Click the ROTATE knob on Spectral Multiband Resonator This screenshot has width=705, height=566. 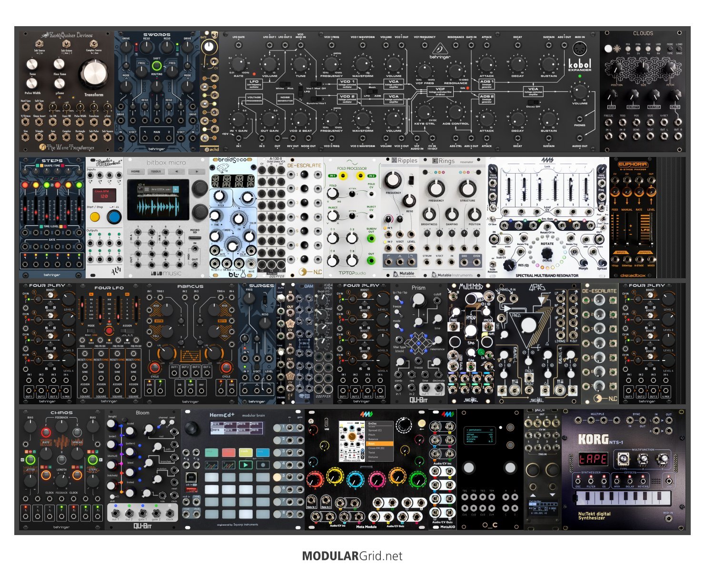pos(547,254)
